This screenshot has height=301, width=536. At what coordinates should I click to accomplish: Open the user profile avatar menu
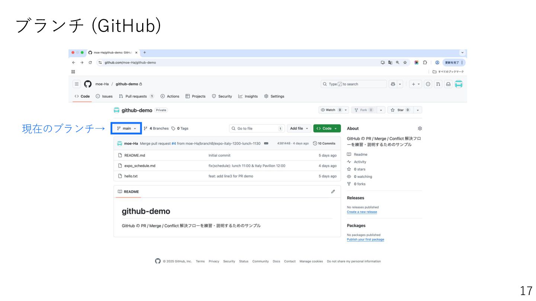coord(459,84)
